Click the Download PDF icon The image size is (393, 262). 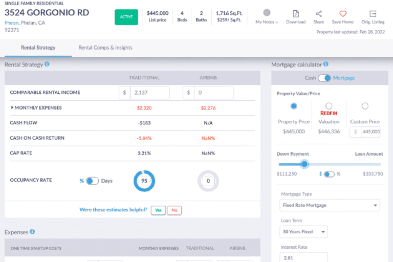coord(295,14)
